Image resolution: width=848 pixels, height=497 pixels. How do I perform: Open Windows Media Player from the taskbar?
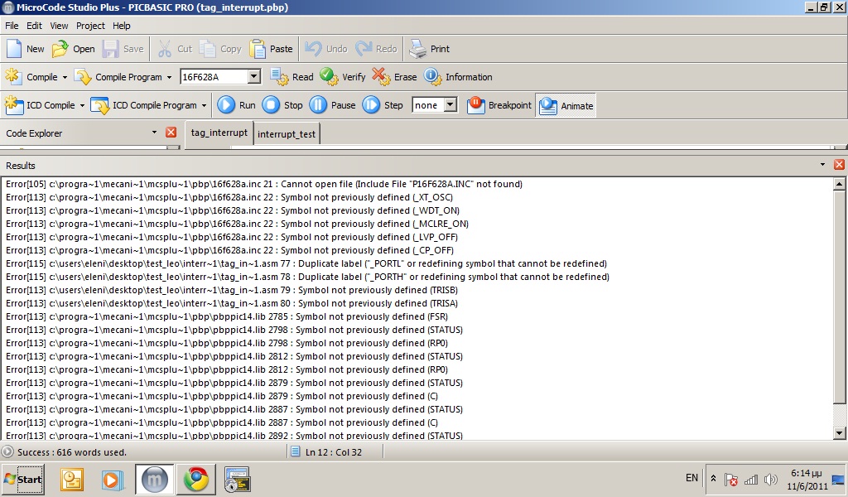point(113,479)
